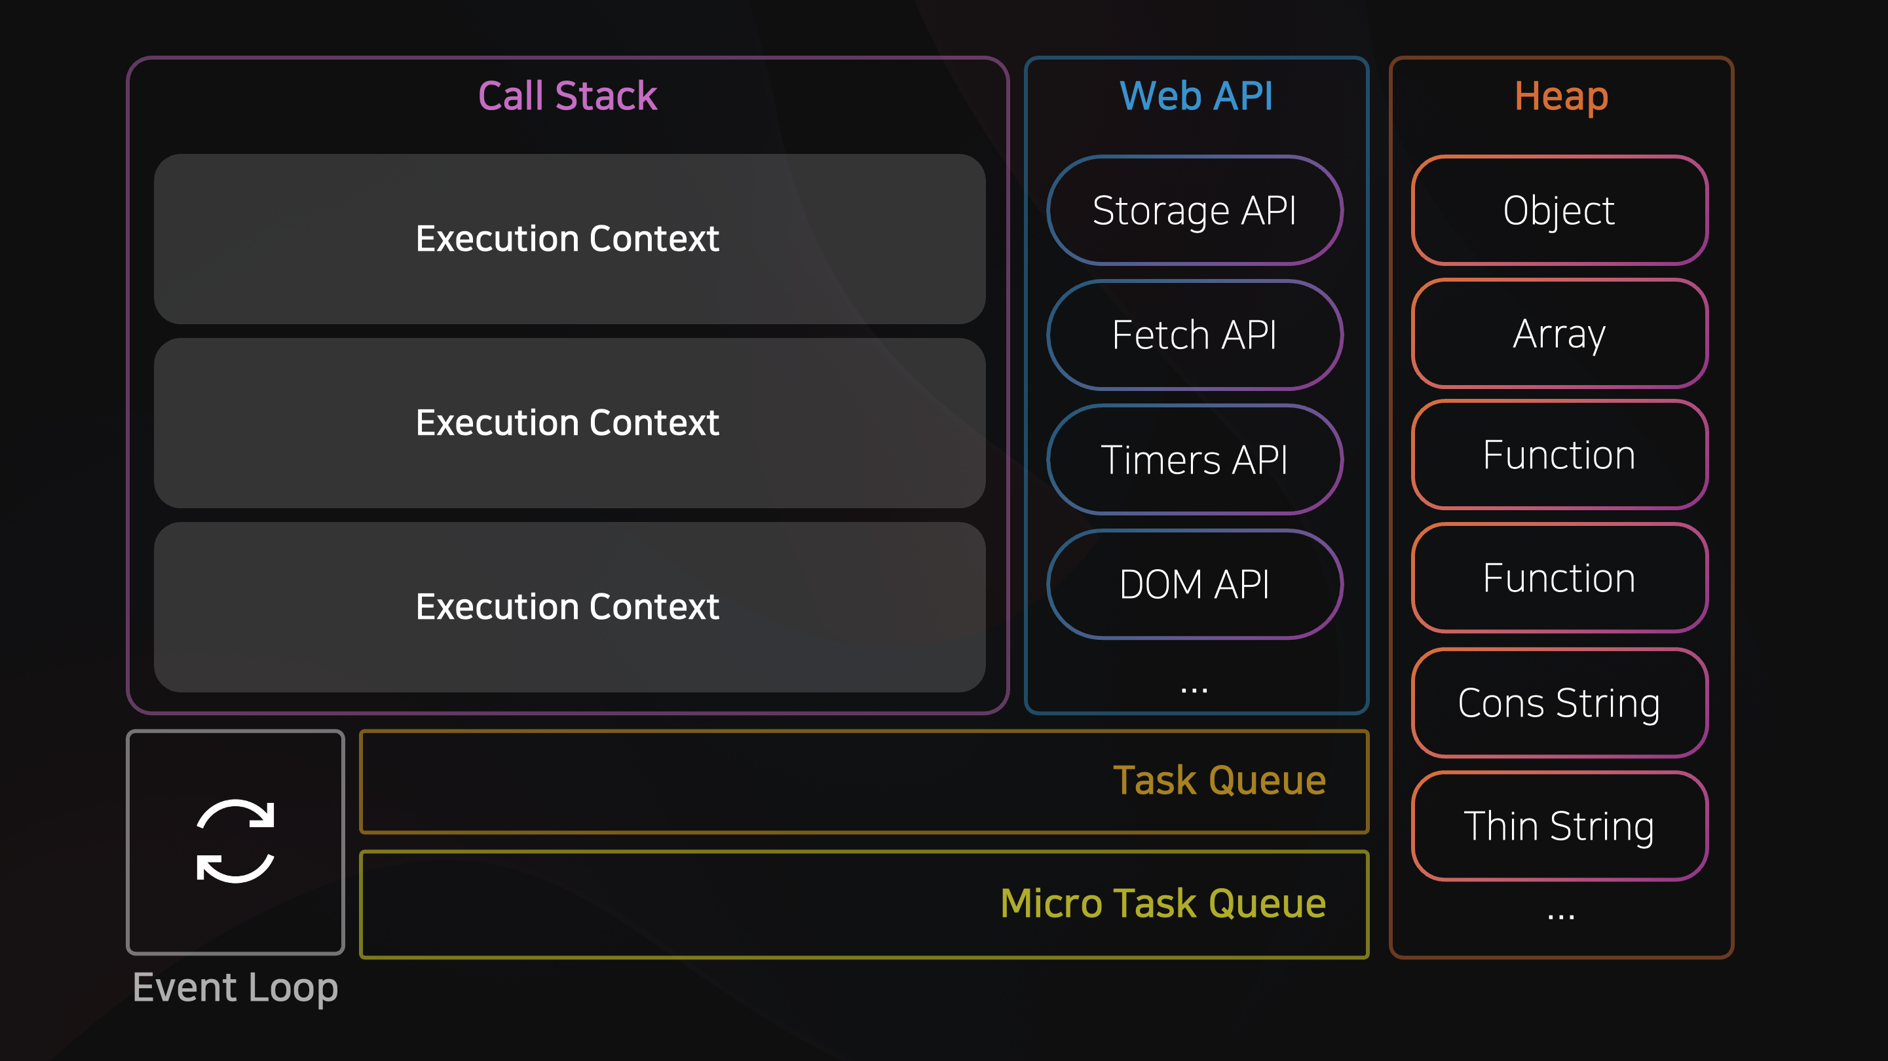Select the Array item in Heap
This screenshot has height=1061, width=1888.
[x=1560, y=333]
